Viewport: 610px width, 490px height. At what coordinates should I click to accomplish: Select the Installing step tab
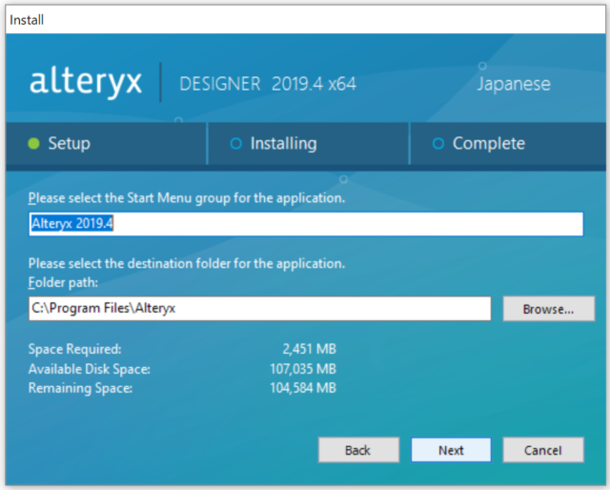tap(308, 144)
